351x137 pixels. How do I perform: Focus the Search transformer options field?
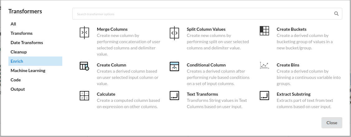point(207,14)
